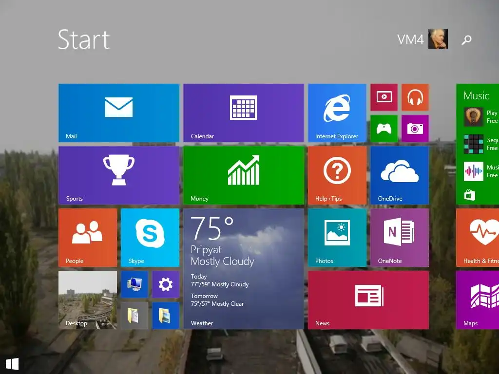Open the Pictures folder small tile

[166, 316]
